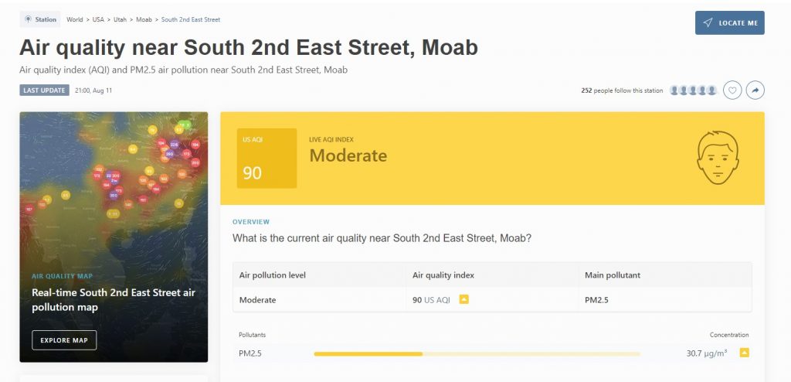
Task: Click the Explore Map button
Action: pos(64,340)
